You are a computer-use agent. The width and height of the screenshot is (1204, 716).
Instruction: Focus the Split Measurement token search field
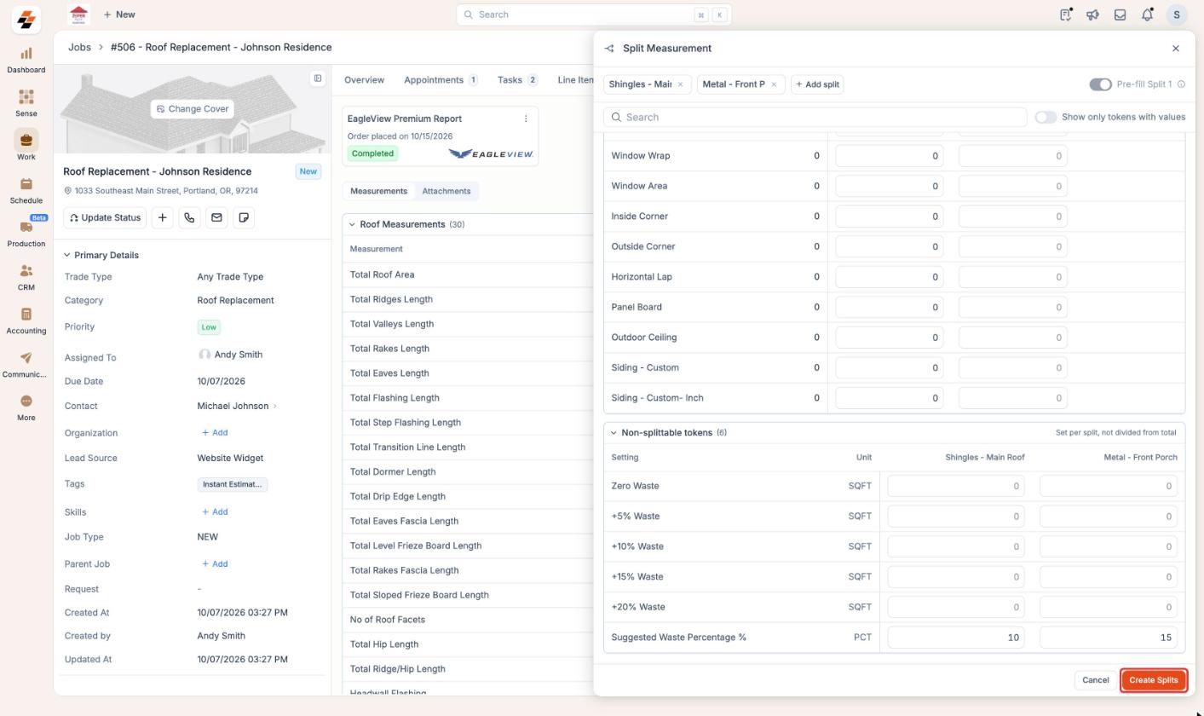point(815,117)
